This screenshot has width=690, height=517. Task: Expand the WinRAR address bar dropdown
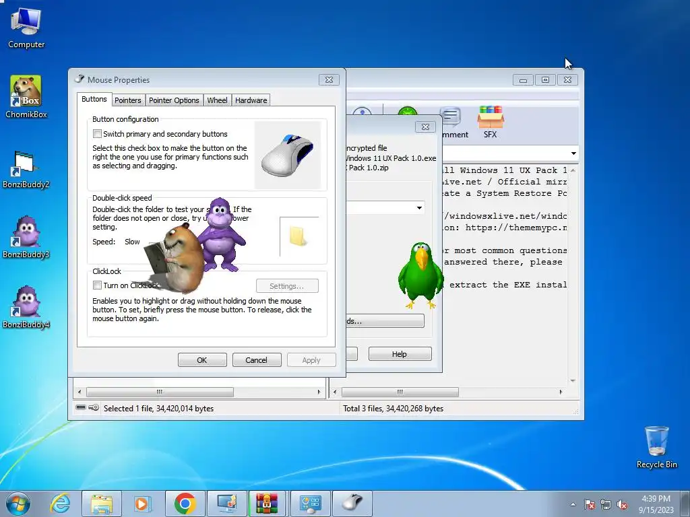pyautogui.click(x=573, y=153)
